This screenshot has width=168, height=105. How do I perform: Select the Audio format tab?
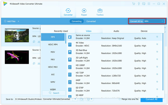point(116,31)
